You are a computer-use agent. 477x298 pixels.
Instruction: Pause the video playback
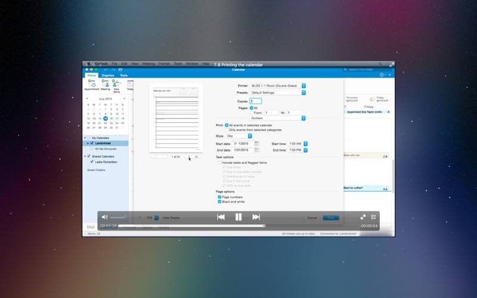(x=238, y=217)
